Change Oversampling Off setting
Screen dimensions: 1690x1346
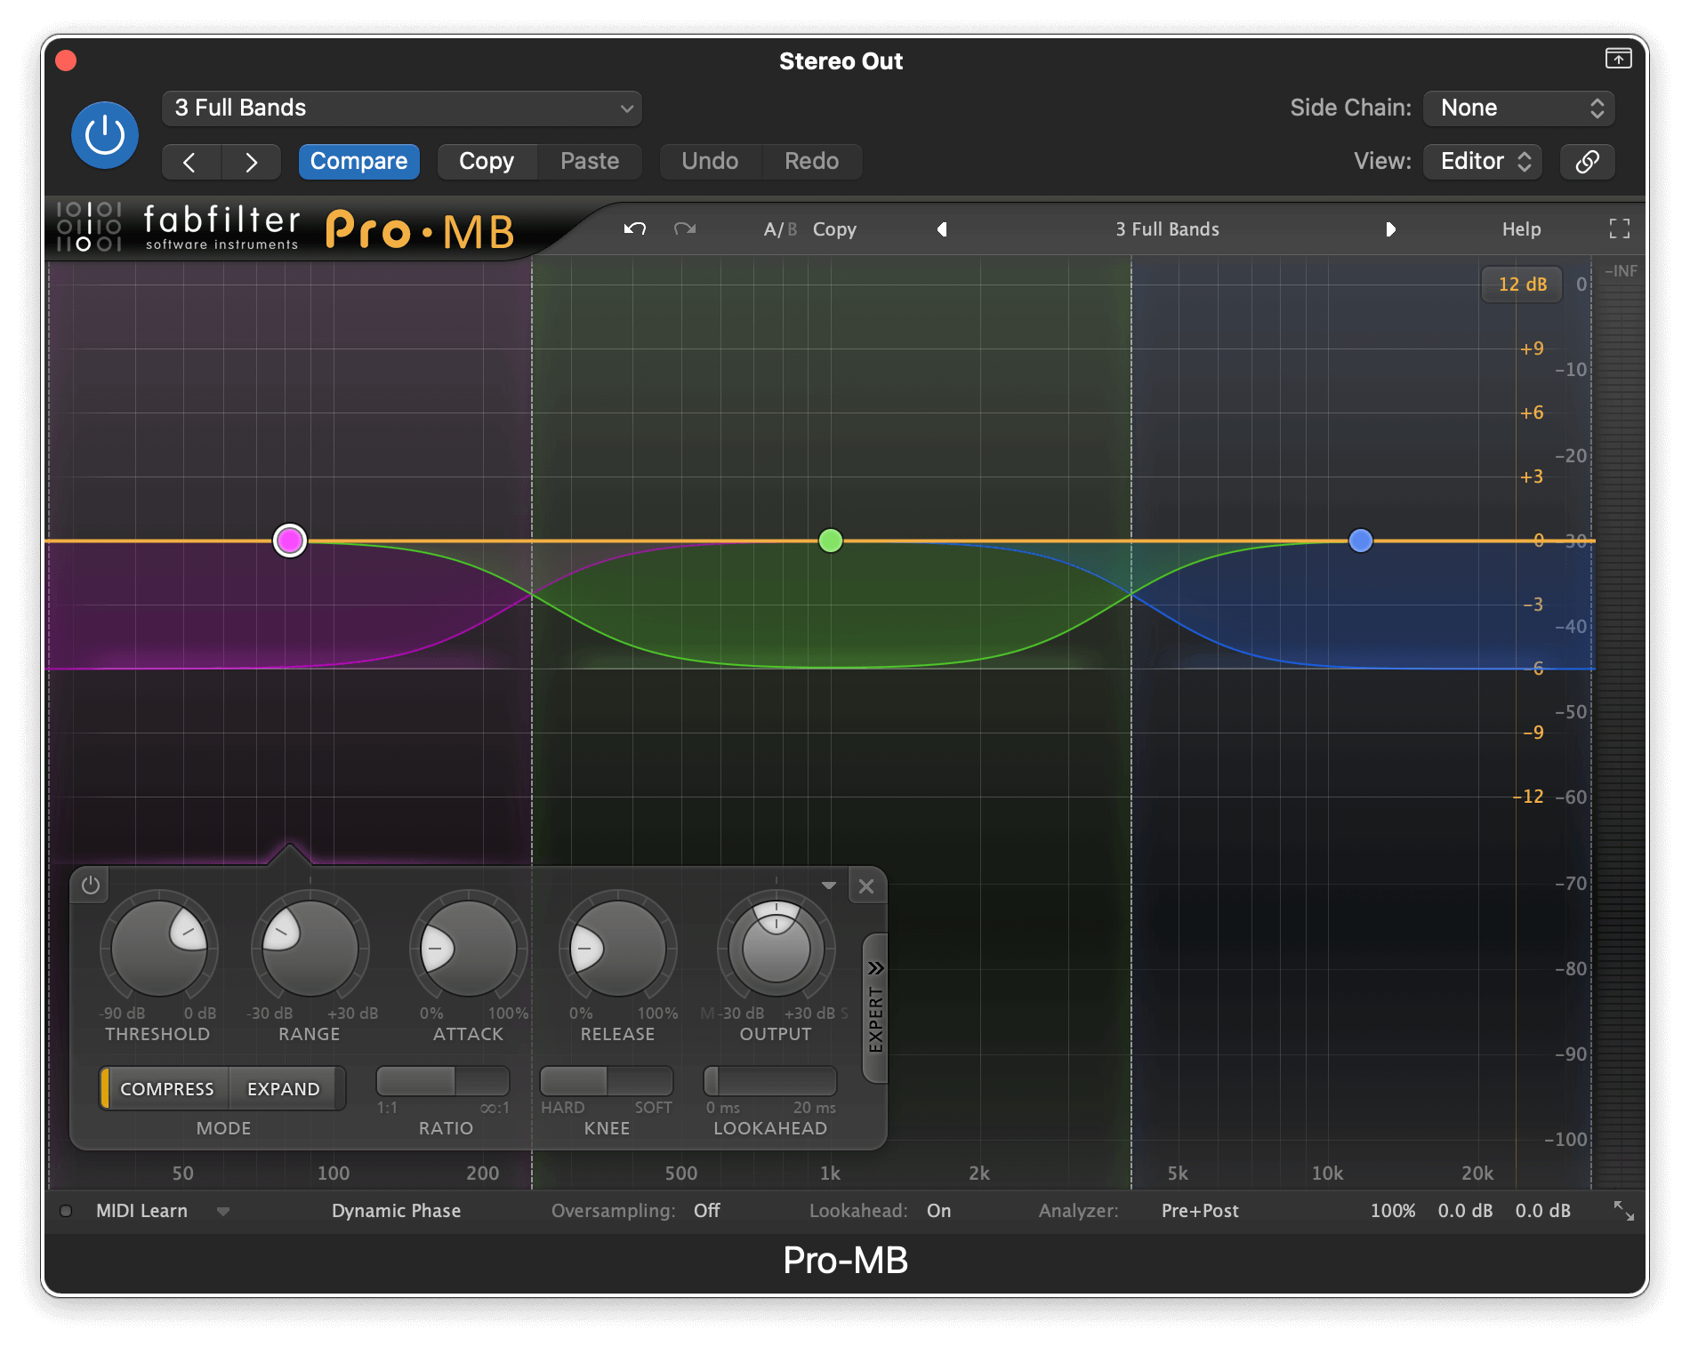click(x=707, y=1211)
